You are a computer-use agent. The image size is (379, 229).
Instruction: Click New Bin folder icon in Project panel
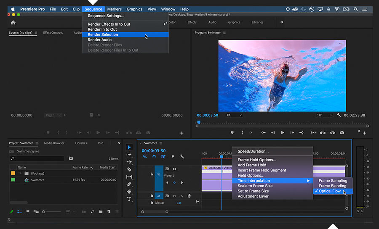click(x=101, y=212)
